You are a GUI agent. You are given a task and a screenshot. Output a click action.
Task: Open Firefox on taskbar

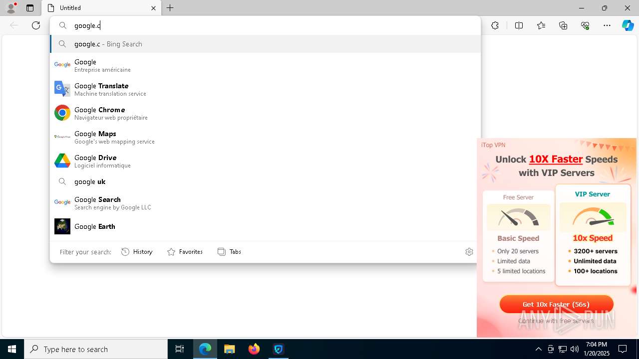pyautogui.click(x=254, y=349)
